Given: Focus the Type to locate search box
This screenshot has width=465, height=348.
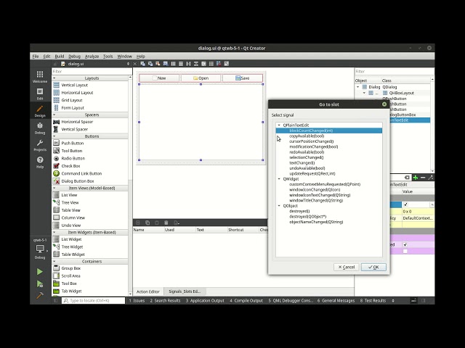Looking at the screenshot, I should click(93, 301).
